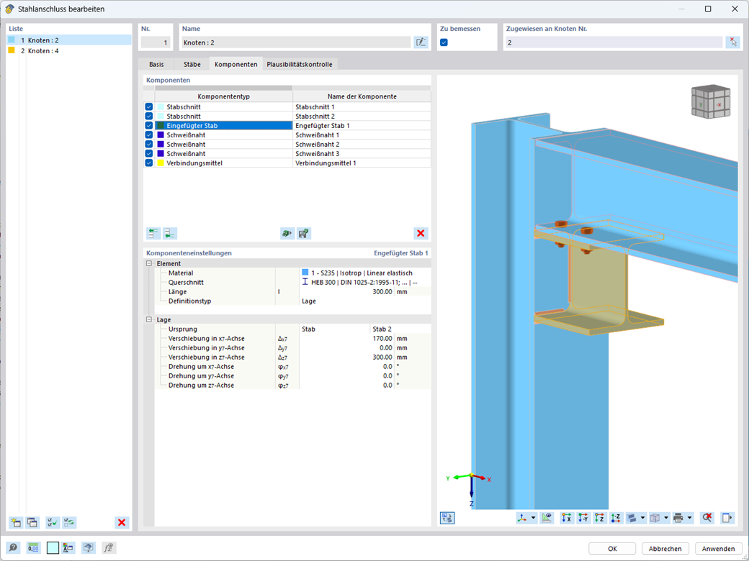Click the Zugewiesen an Knoten Nr. field
This screenshot has width=749, height=561.
tap(614, 42)
